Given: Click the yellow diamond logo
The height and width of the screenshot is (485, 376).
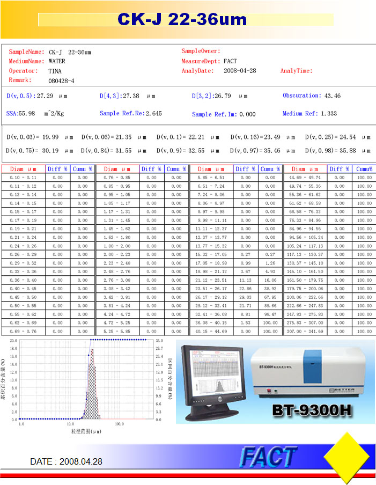Looking at the screenshot, I should [x=347, y=456].
